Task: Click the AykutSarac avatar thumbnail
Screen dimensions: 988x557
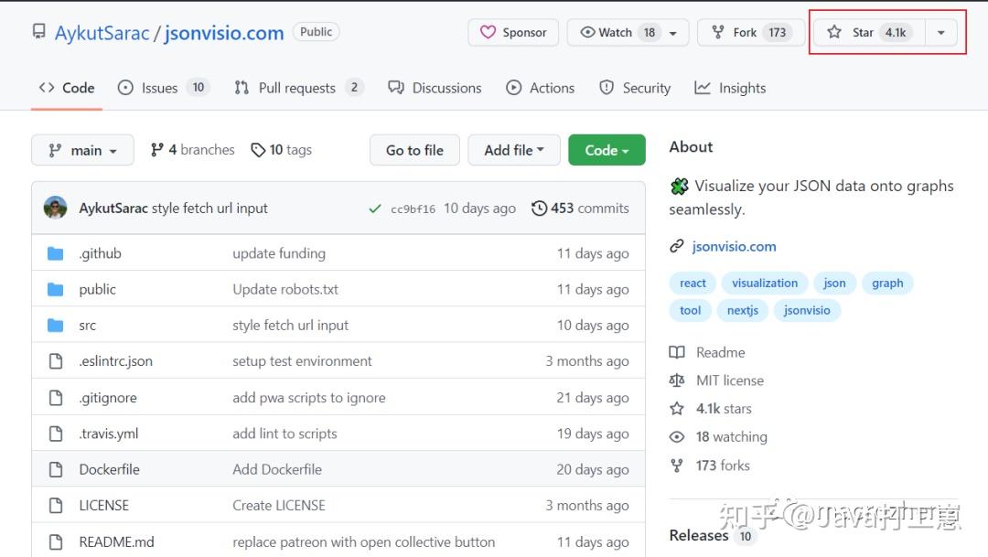Action: pyautogui.click(x=55, y=208)
